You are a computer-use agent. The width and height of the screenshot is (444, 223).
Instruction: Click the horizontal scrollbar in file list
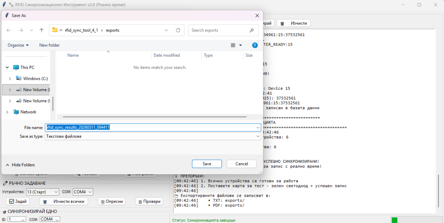pos(154,117)
